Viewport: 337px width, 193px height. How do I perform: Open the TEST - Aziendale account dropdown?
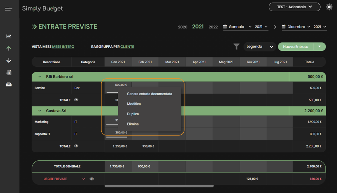(x=294, y=7)
